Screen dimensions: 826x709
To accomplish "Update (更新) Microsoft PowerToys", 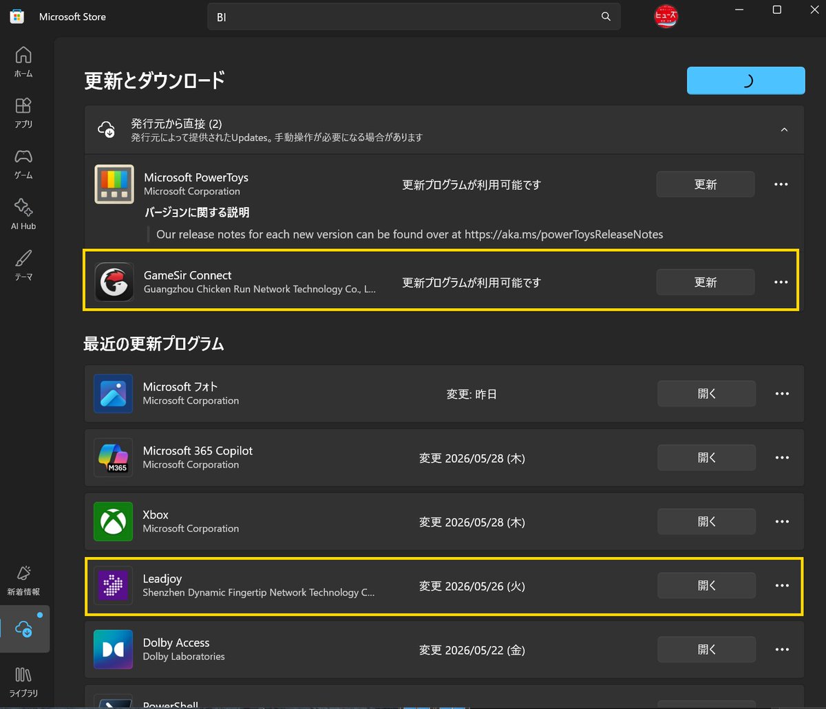I will (x=706, y=184).
